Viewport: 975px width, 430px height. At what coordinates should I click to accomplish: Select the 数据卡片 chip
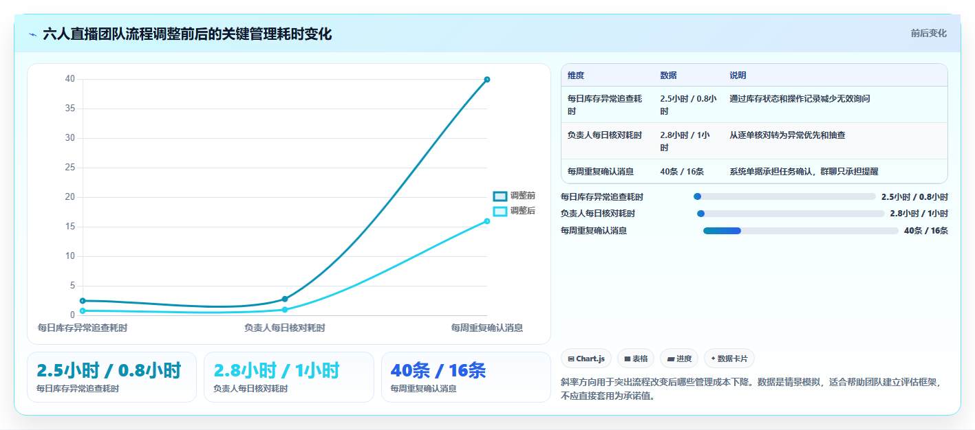tap(729, 359)
